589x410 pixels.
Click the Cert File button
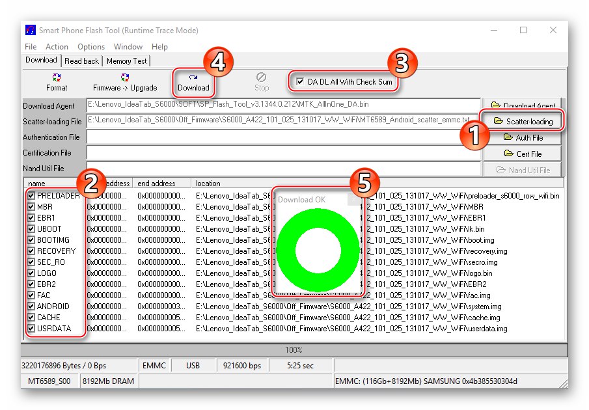tap(523, 154)
